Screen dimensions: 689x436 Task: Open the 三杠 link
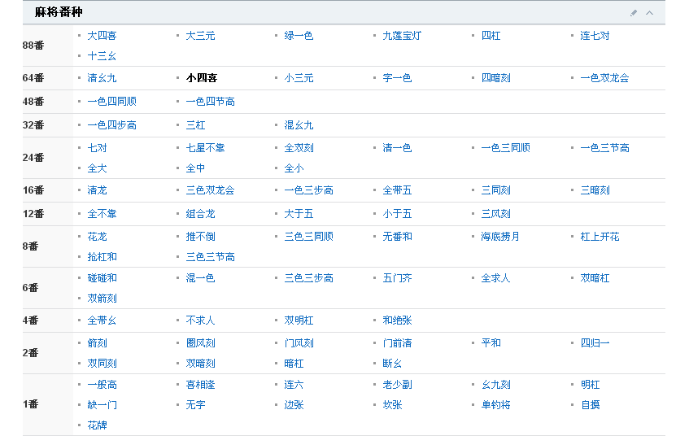point(195,125)
